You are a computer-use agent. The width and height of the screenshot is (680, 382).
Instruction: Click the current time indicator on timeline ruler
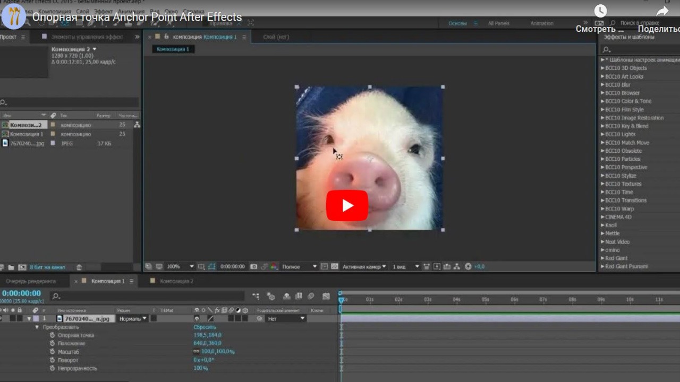[x=341, y=299]
